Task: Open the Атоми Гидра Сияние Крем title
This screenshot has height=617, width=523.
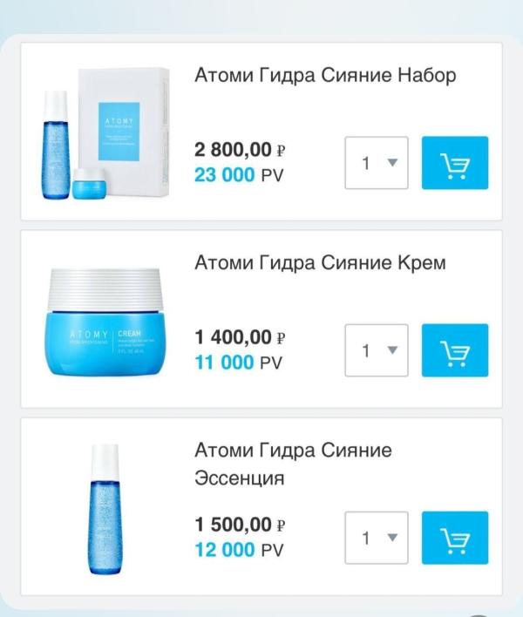Action: 320,262
